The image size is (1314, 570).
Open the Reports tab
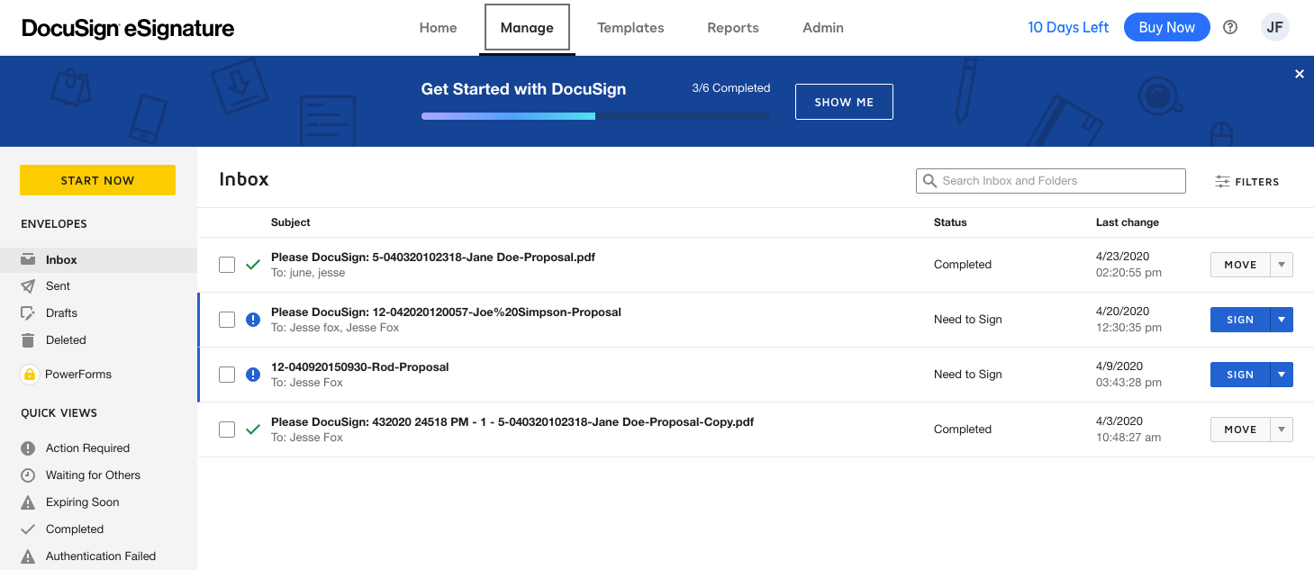click(733, 28)
